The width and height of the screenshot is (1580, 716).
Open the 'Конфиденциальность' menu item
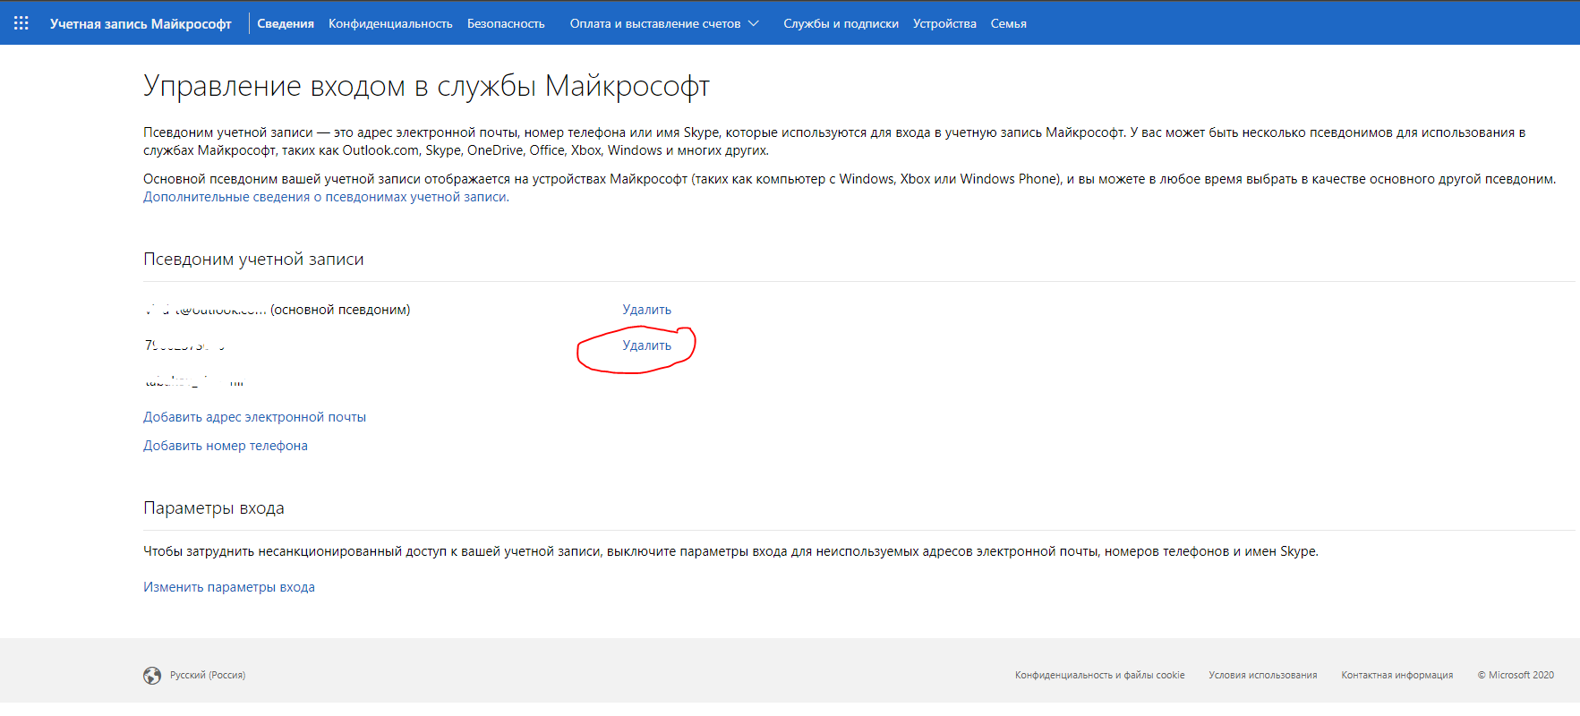[390, 24]
